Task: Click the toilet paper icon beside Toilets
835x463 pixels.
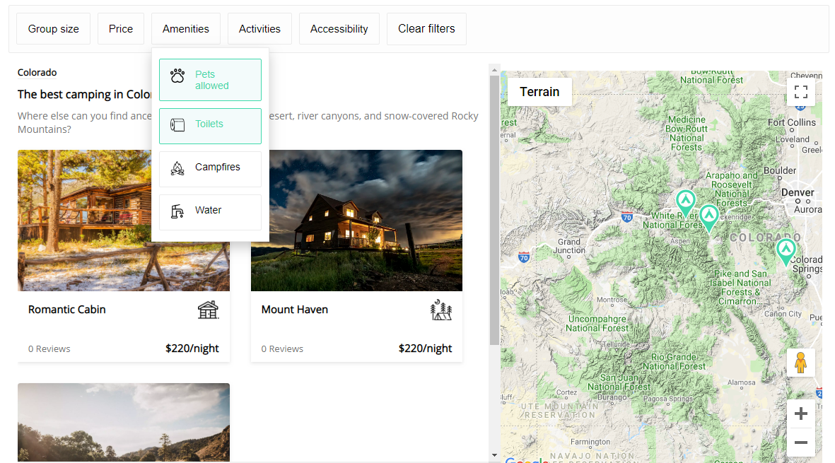Action: [177, 125]
